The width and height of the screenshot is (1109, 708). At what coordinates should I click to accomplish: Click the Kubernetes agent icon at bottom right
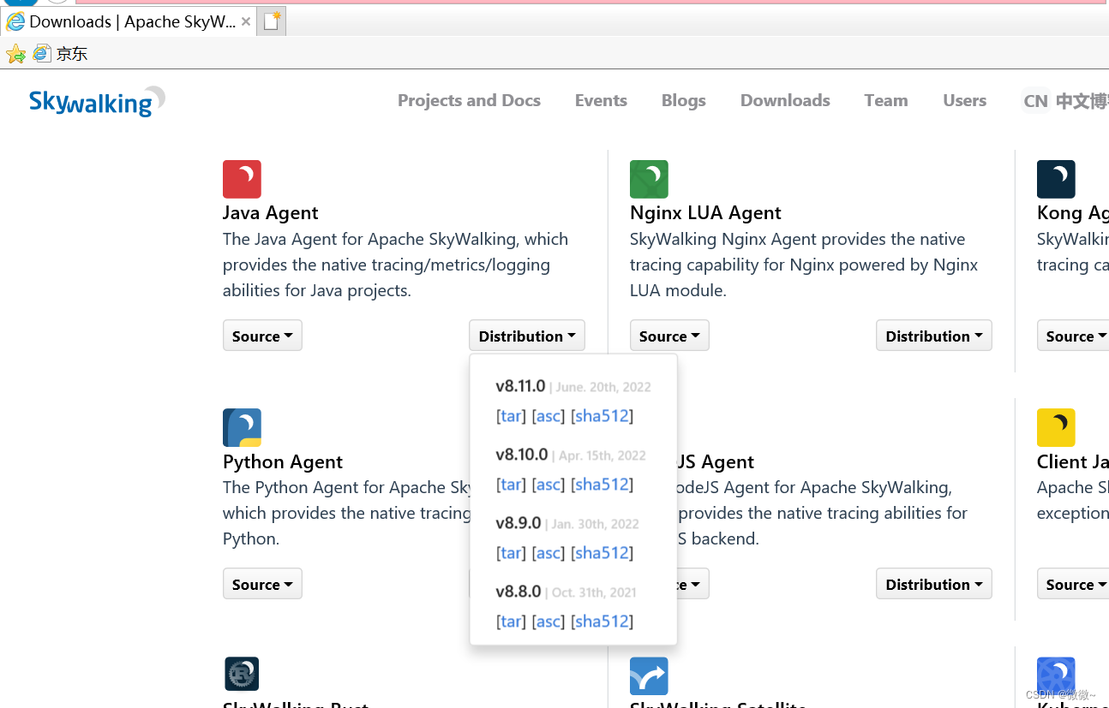[1056, 675]
